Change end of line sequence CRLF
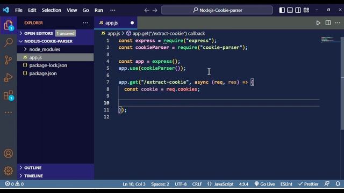Image resolution: width=344 pixels, height=193 pixels. 197,184
